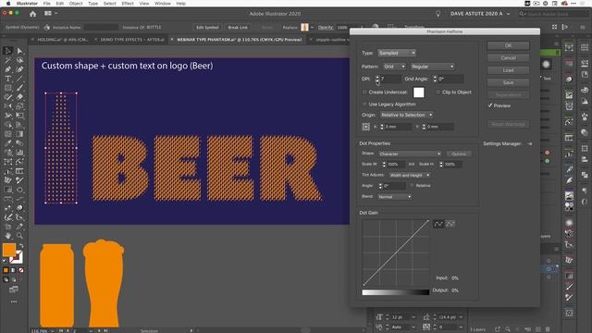Select the Hand tool
The height and width of the screenshot is (333, 592).
[8, 236]
